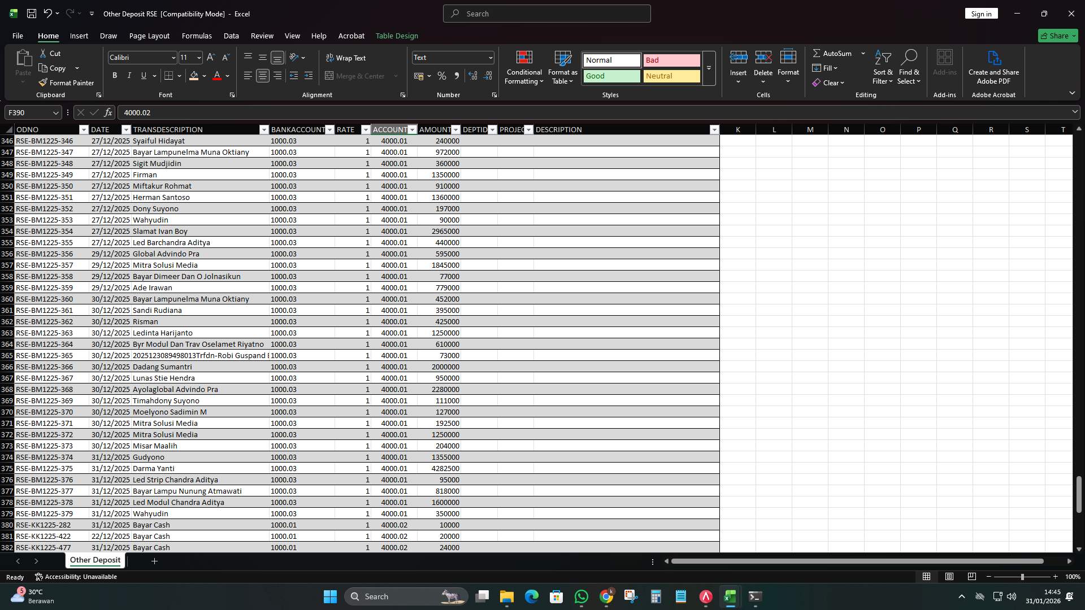
Task: Toggle bold formatting
Action: coord(114,75)
